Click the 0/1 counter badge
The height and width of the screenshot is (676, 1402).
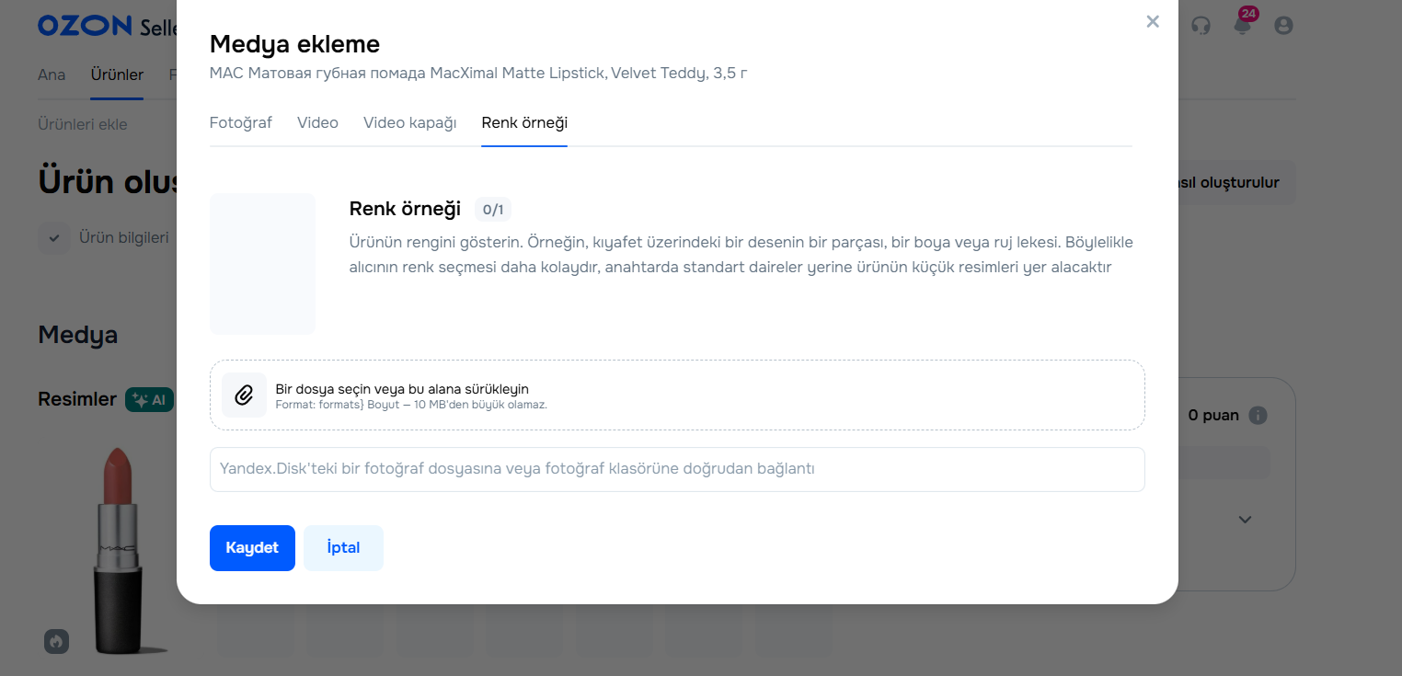pos(493,210)
